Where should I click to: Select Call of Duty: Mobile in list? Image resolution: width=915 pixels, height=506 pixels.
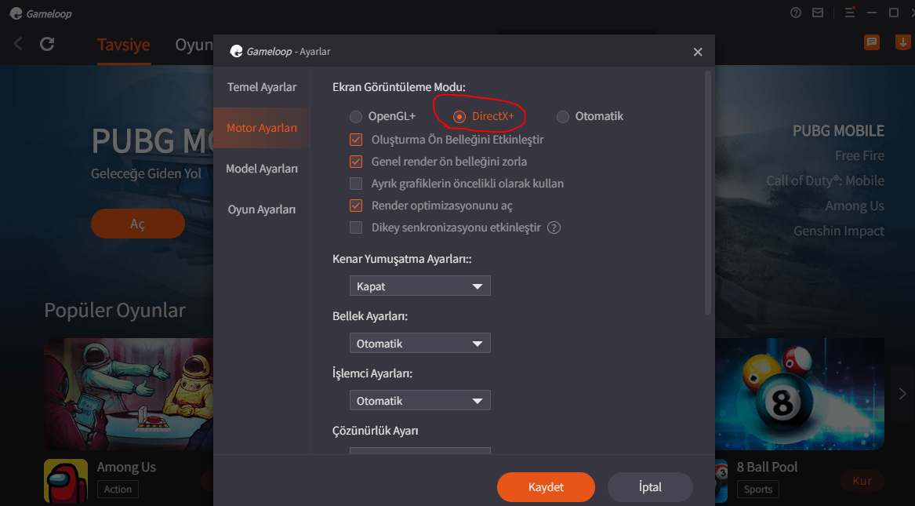click(825, 181)
